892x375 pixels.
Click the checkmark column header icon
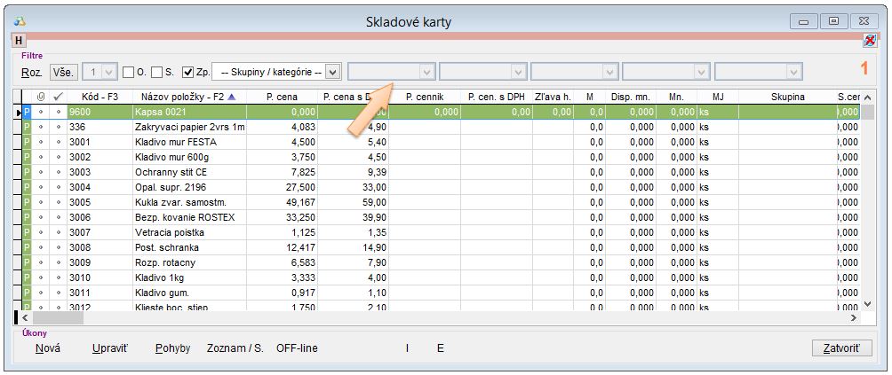58,97
